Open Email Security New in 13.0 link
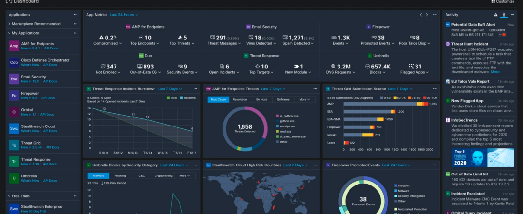 30,81
